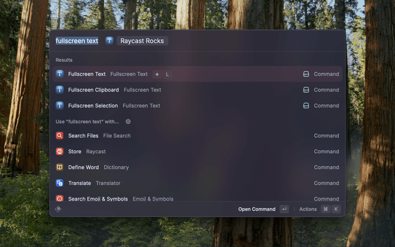This screenshot has height=247, width=395.
Task: Click the Search Emoji & Symbols icon
Action: point(60,199)
